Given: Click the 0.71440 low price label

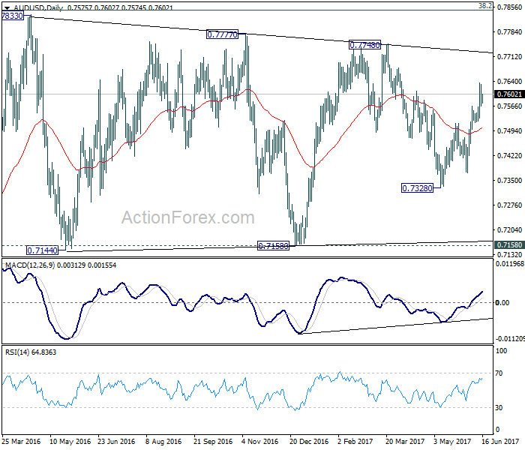Looking at the screenshot, I should (x=42, y=250).
